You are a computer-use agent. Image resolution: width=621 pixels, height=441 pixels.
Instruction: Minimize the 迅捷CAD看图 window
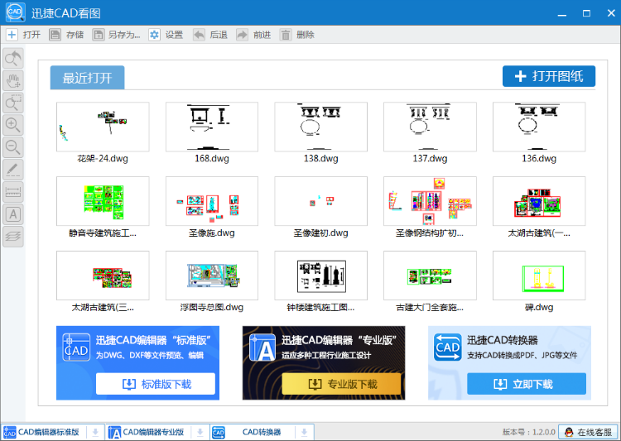[x=561, y=13]
